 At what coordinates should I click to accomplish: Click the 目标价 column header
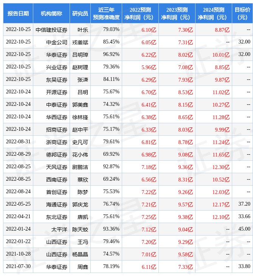242,13
